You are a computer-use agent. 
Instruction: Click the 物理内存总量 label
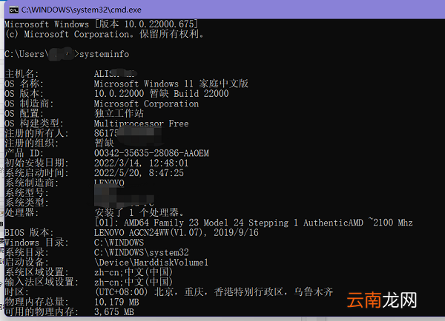36,302
